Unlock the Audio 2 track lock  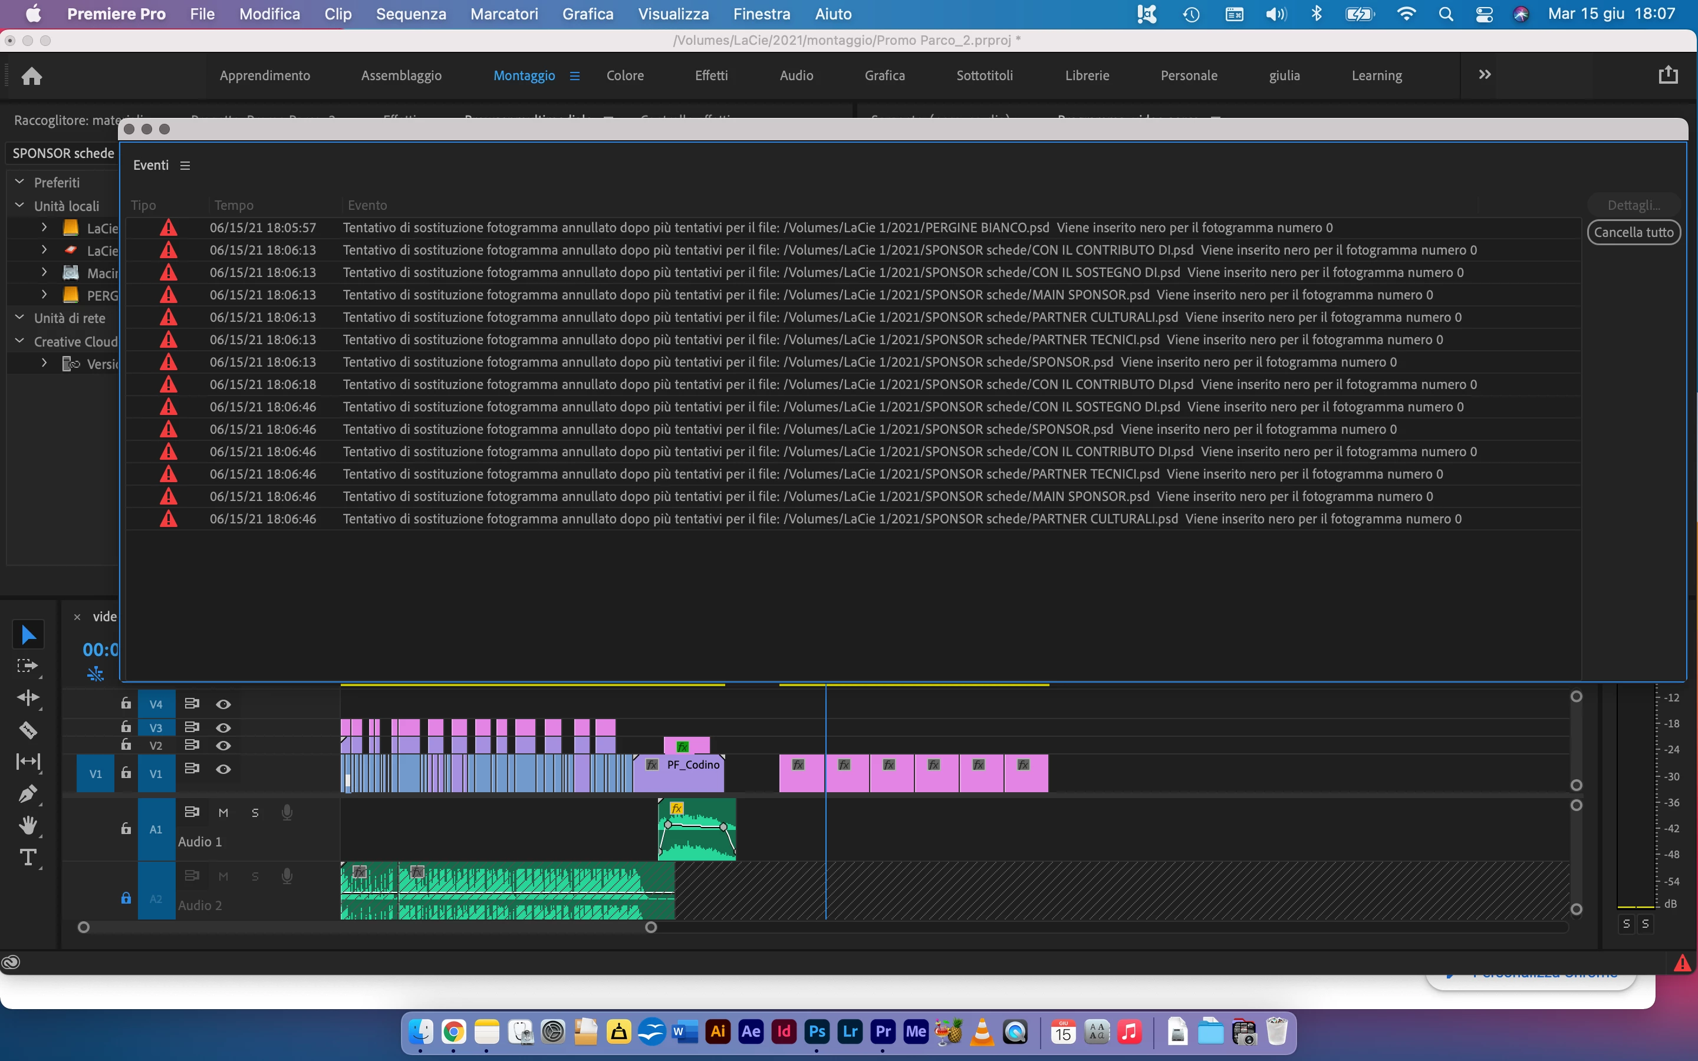pos(126,898)
